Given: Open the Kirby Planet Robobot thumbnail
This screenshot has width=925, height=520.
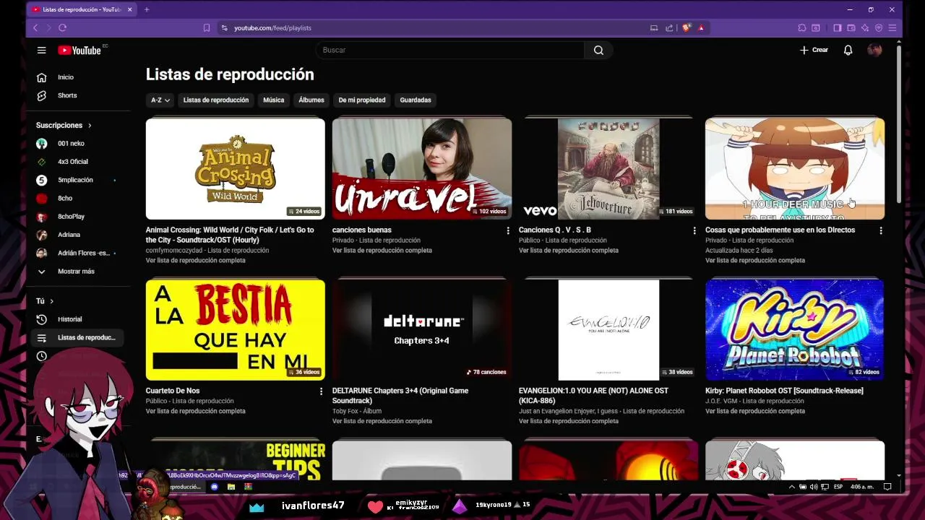Looking at the screenshot, I should [x=795, y=330].
